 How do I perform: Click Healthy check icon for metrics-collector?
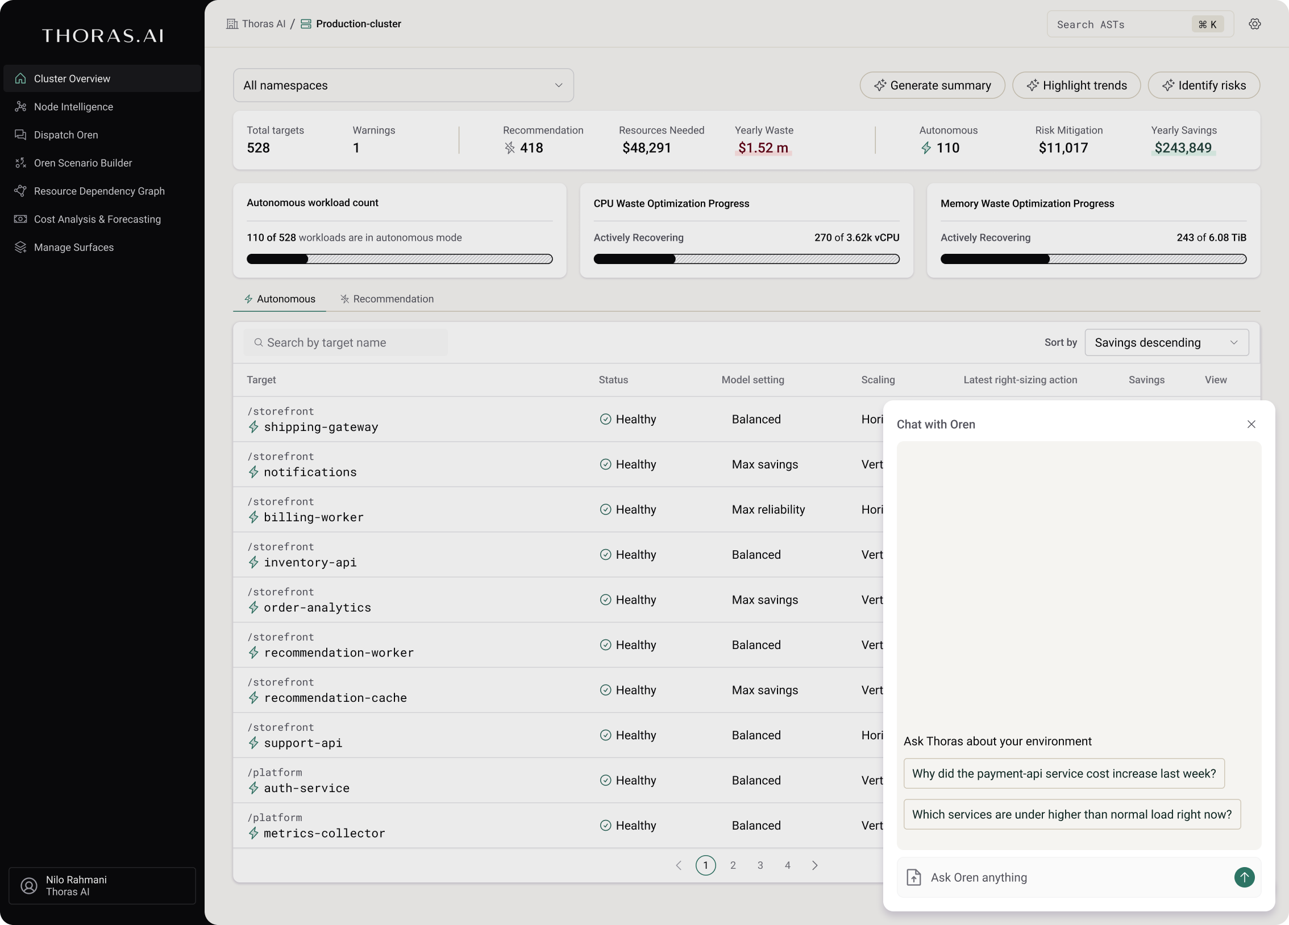(x=606, y=826)
